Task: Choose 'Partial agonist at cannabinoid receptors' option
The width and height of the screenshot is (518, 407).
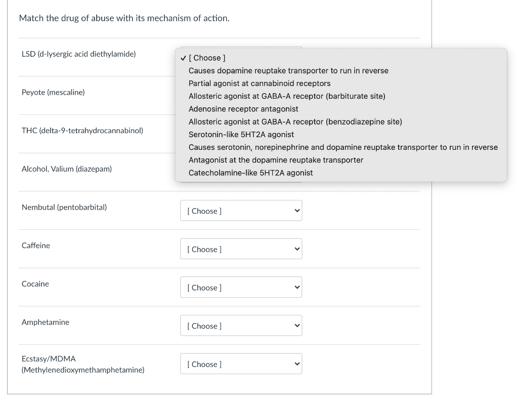Action: coord(260,84)
